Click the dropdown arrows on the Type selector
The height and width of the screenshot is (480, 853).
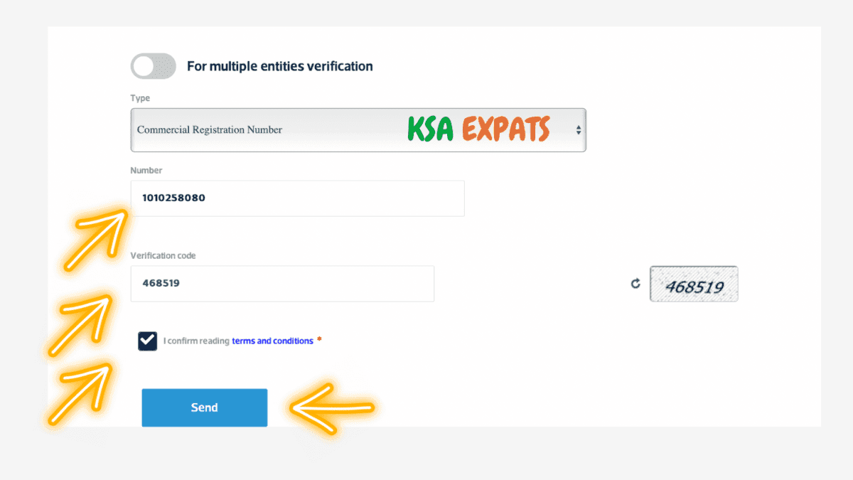click(x=577, y=129)
